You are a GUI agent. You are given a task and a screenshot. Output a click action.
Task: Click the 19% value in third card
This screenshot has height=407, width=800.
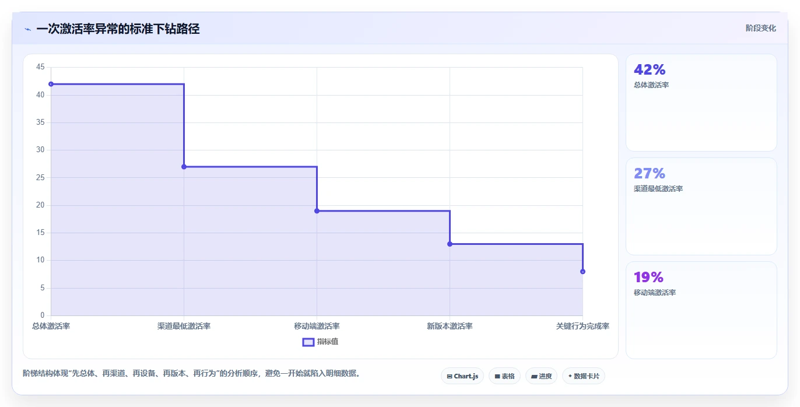click(648, 278)
